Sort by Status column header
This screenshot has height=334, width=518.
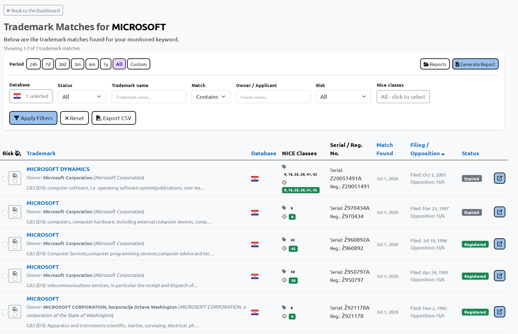pos(470,153)
